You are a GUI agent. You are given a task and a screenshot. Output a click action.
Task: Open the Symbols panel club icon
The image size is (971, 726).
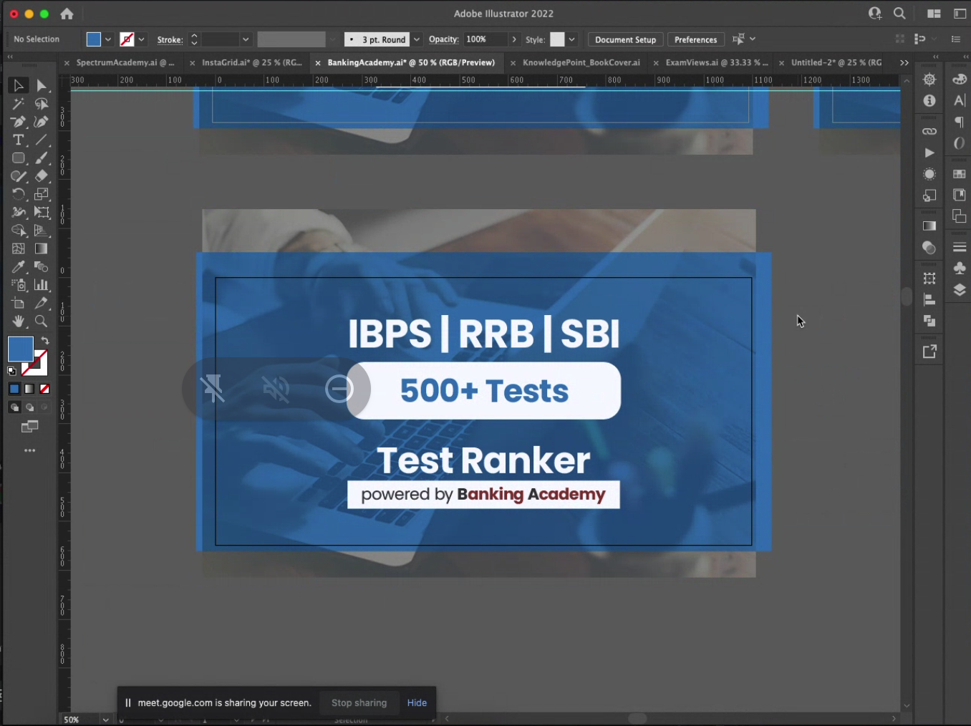point(960,268)
